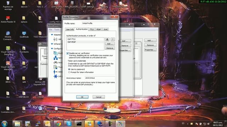Show hidden system tray icons arrow
Screen dimensions: 227x127
point(188,124)
